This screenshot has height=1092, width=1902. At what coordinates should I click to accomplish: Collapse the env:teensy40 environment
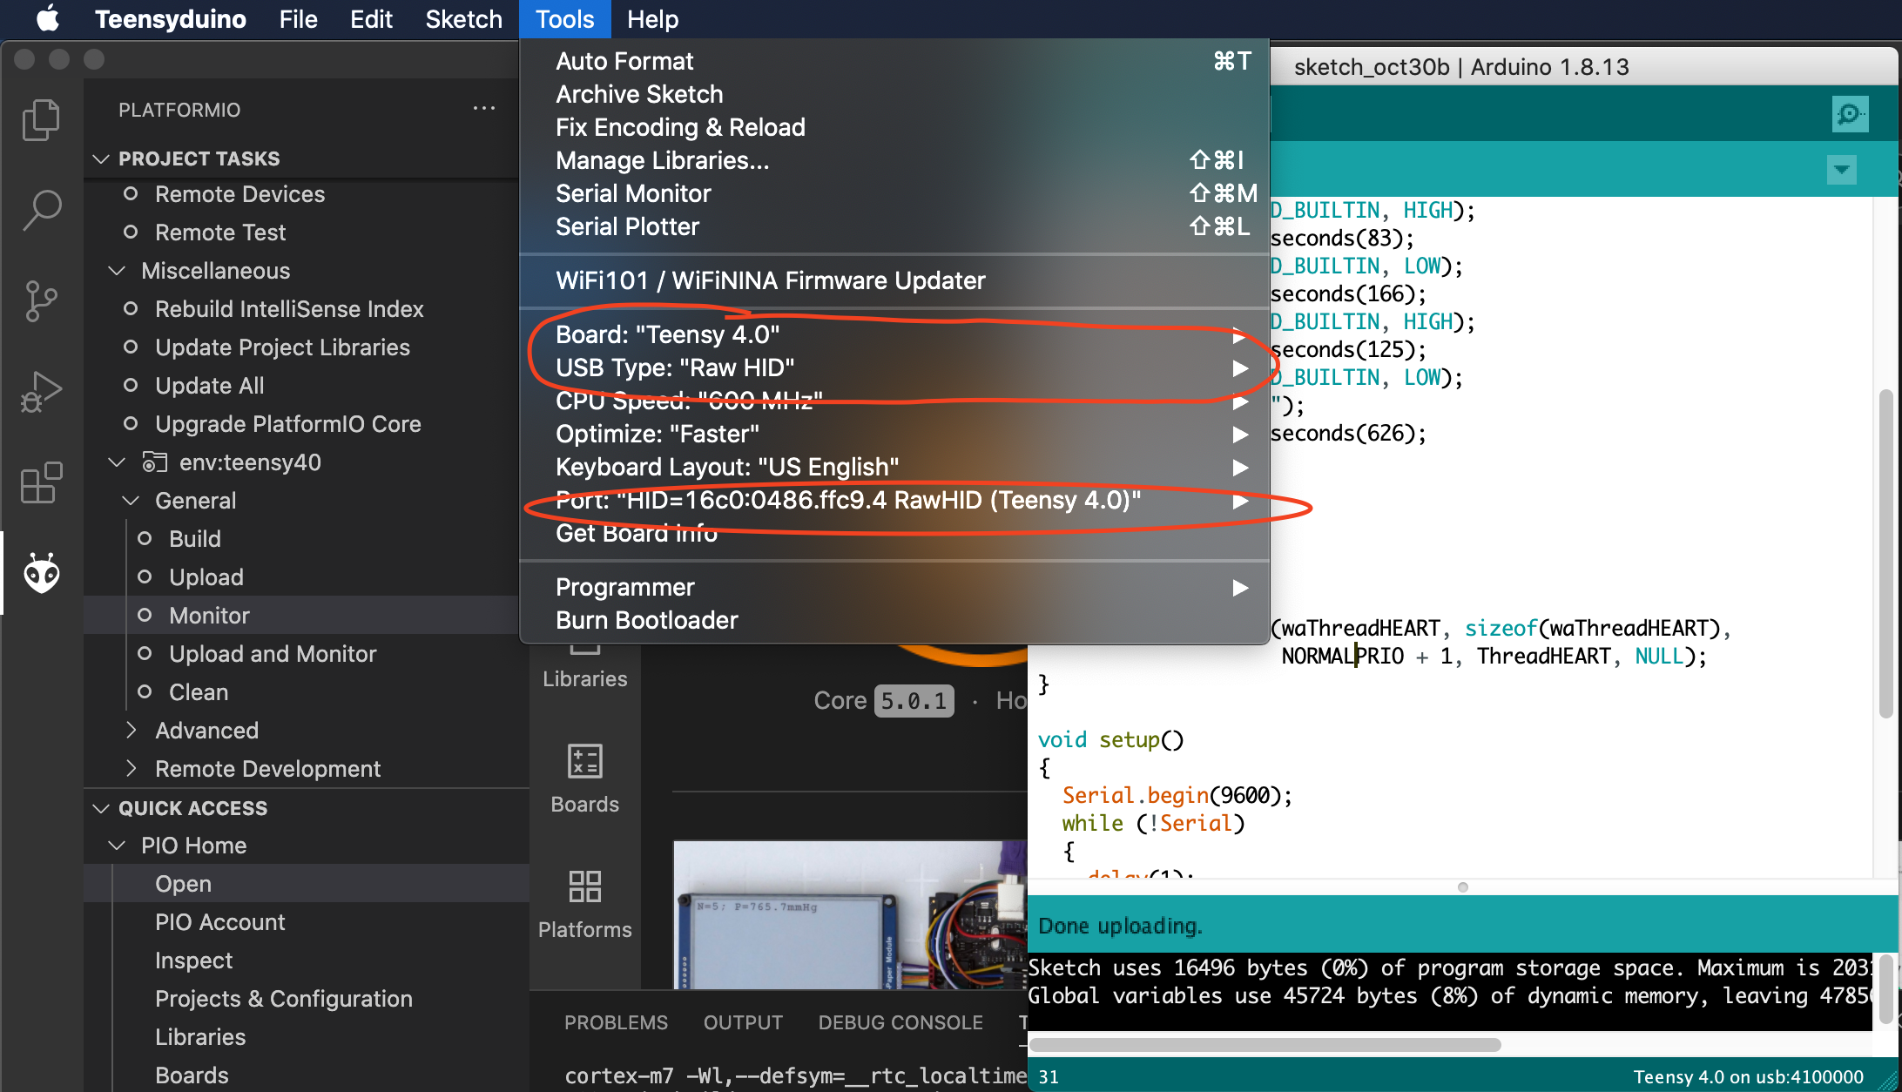click(x=117, y=462)
